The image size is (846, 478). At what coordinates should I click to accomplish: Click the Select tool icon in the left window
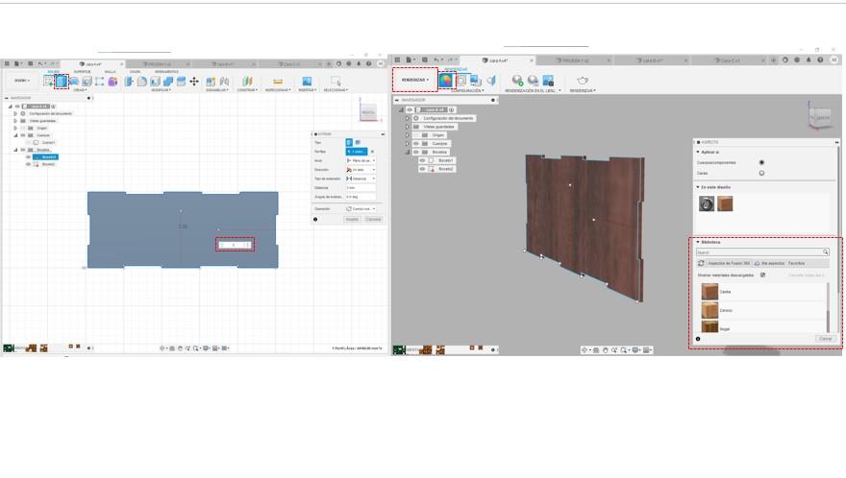pyautogui.click(x=336, y=82)
